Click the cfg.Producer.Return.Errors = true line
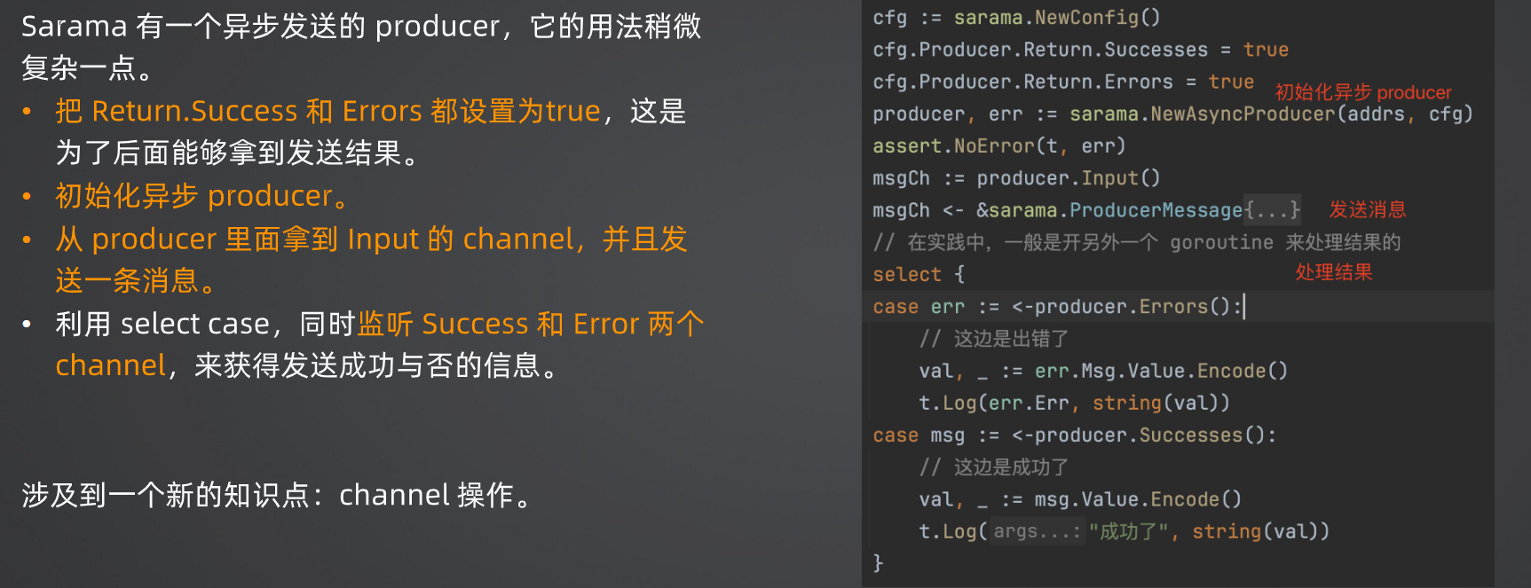 [1063, 82]
